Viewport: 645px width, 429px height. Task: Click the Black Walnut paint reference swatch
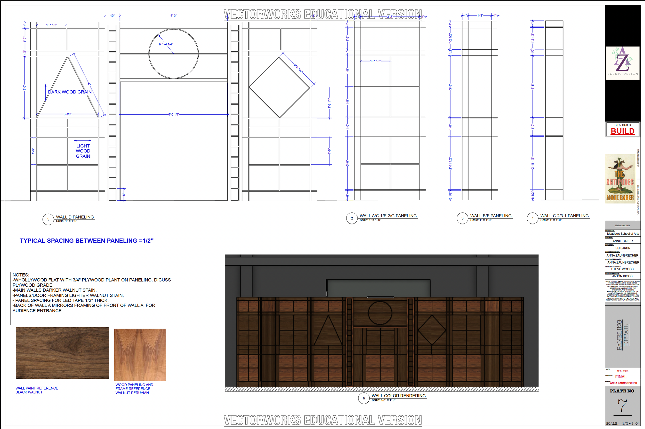(62, 353)
